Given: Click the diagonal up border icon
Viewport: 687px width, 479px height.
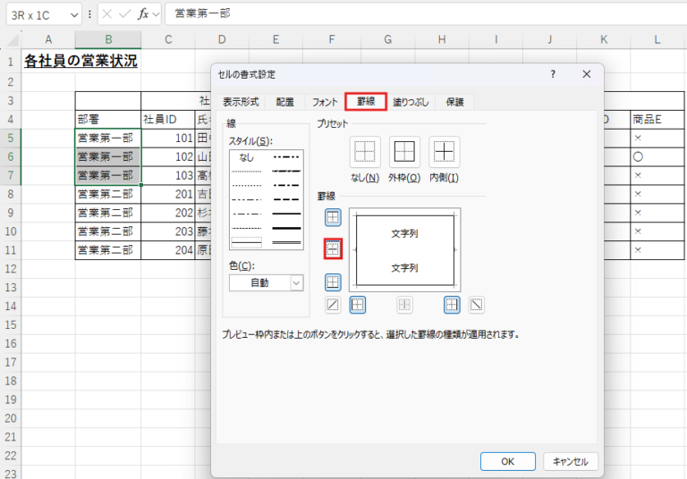Looking at the screenshot, I should coord(333,305).
